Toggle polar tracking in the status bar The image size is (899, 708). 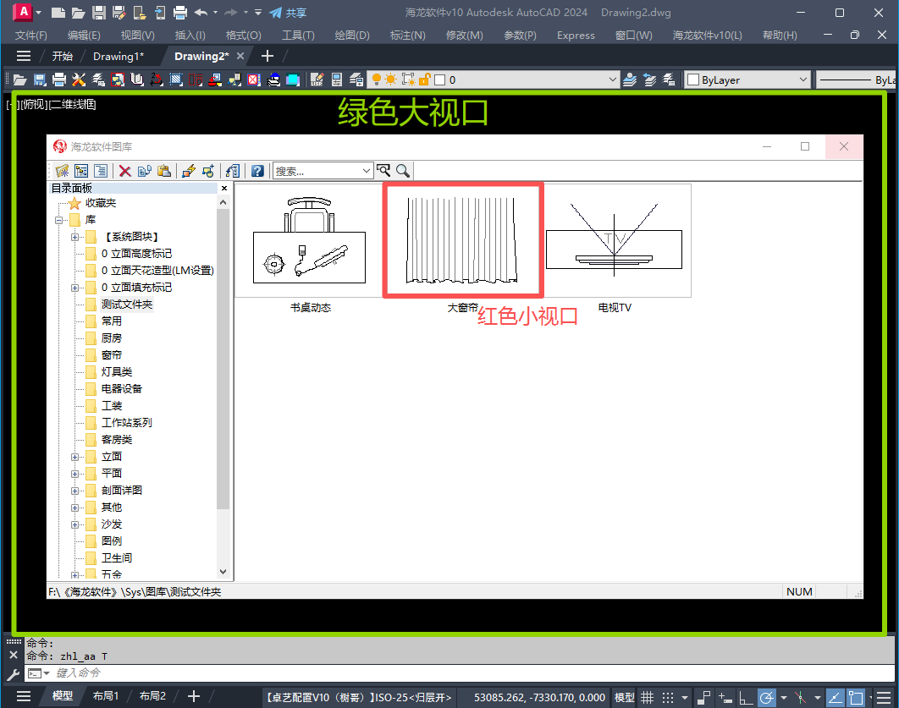point(766,697)
